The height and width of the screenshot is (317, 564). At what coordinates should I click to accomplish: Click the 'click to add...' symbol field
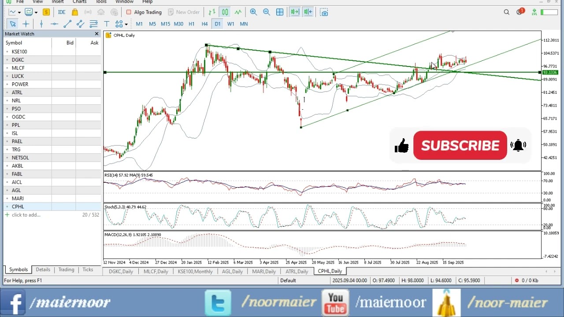tap(26, 215)
